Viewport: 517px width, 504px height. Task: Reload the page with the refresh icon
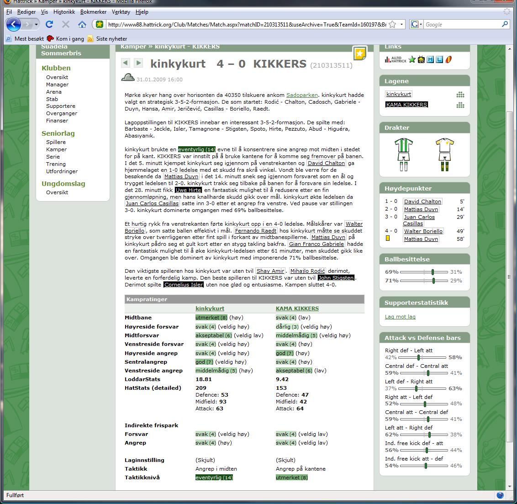point(49,24)
